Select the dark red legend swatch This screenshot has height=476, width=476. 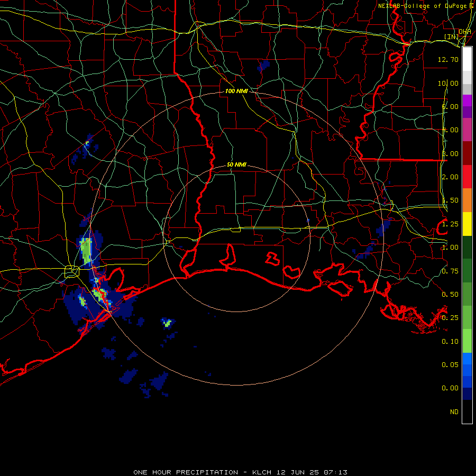[x=467, y=153]
